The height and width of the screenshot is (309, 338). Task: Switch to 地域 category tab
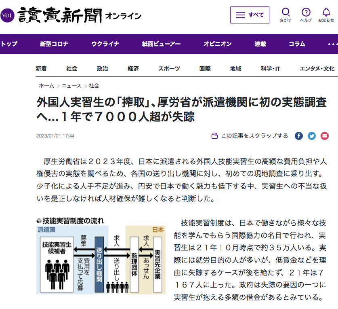coord(235,69)
